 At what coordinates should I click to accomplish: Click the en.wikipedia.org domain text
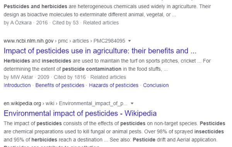point(22,103)
